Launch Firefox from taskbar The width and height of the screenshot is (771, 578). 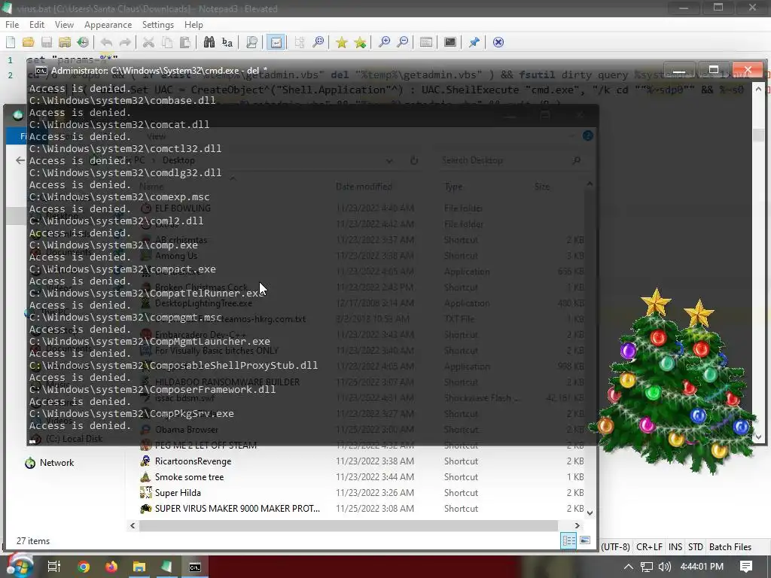111,567
